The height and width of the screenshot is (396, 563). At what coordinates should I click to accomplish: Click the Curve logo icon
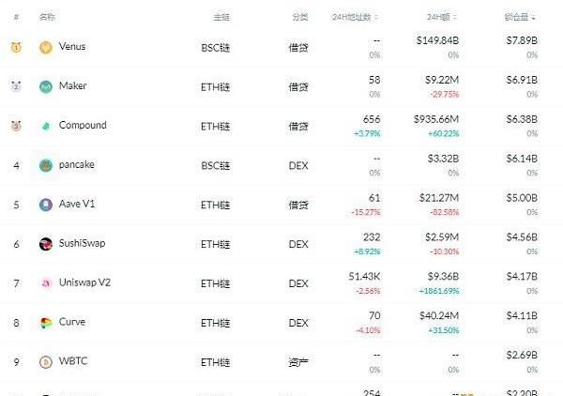point(46,323)
